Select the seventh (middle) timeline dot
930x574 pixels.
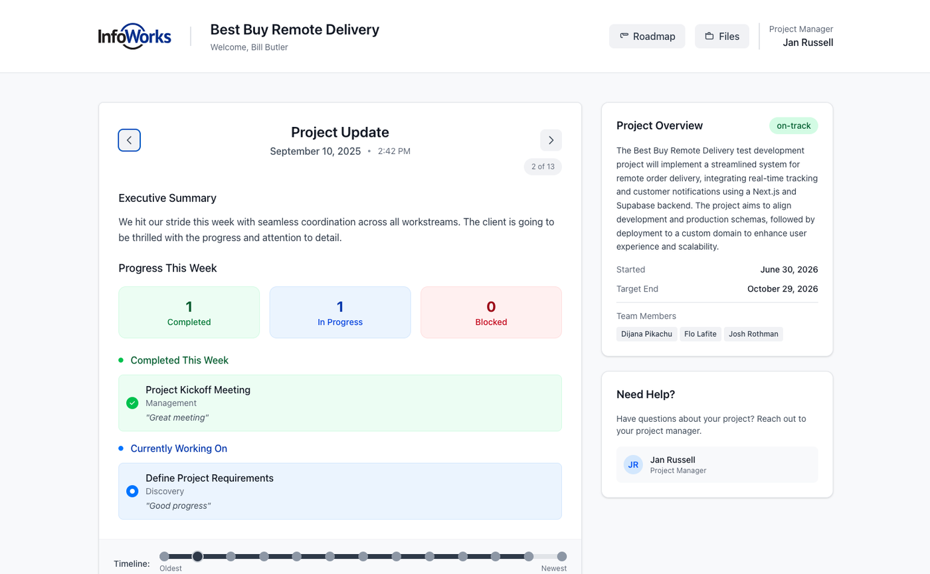(x=363, y=557)
